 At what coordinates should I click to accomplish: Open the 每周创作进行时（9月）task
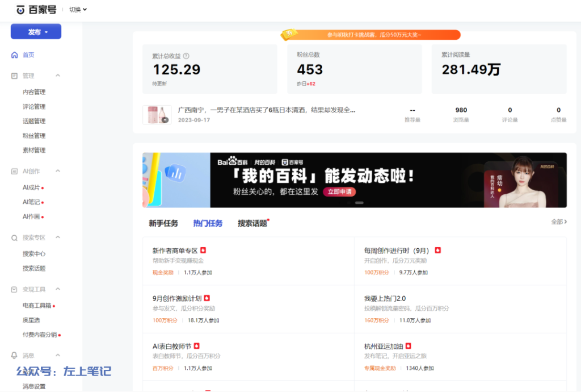click(397, 251)
